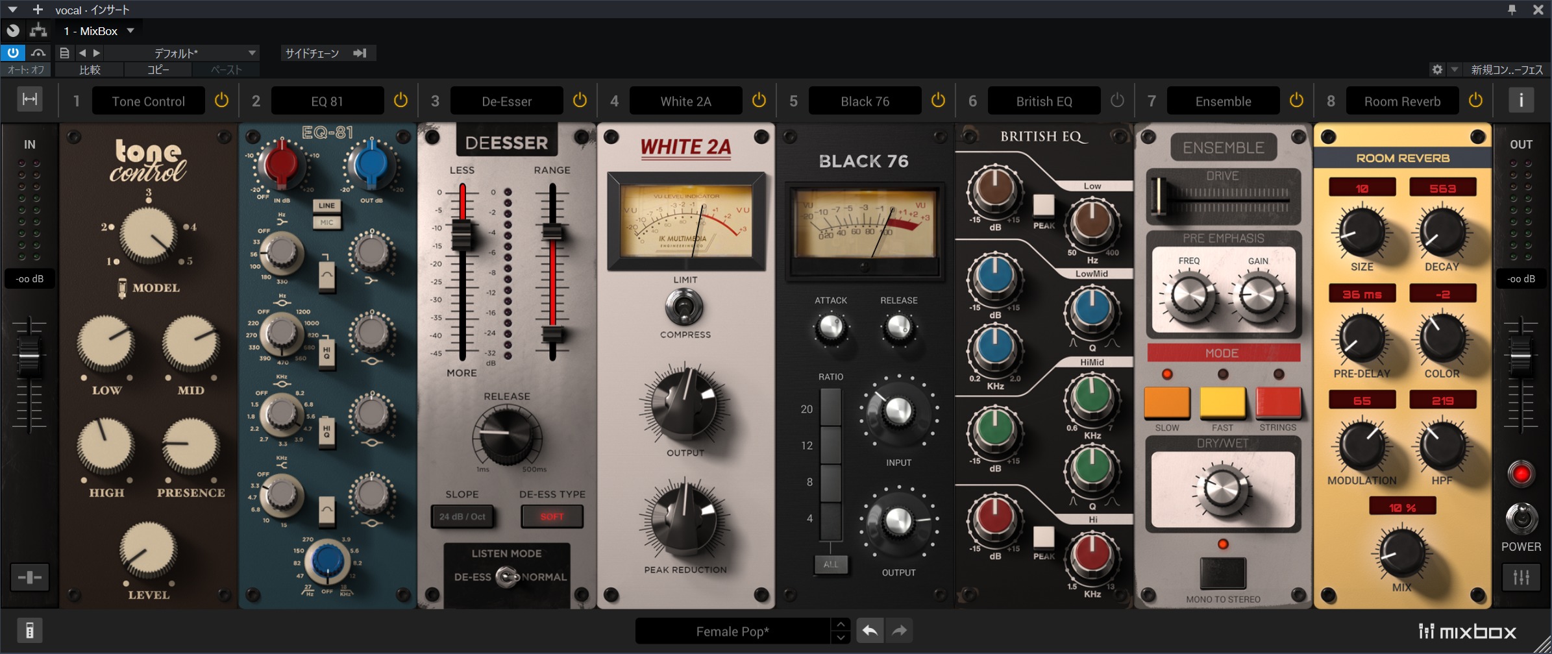Click the sidechain arrow icon

point(360,53)
